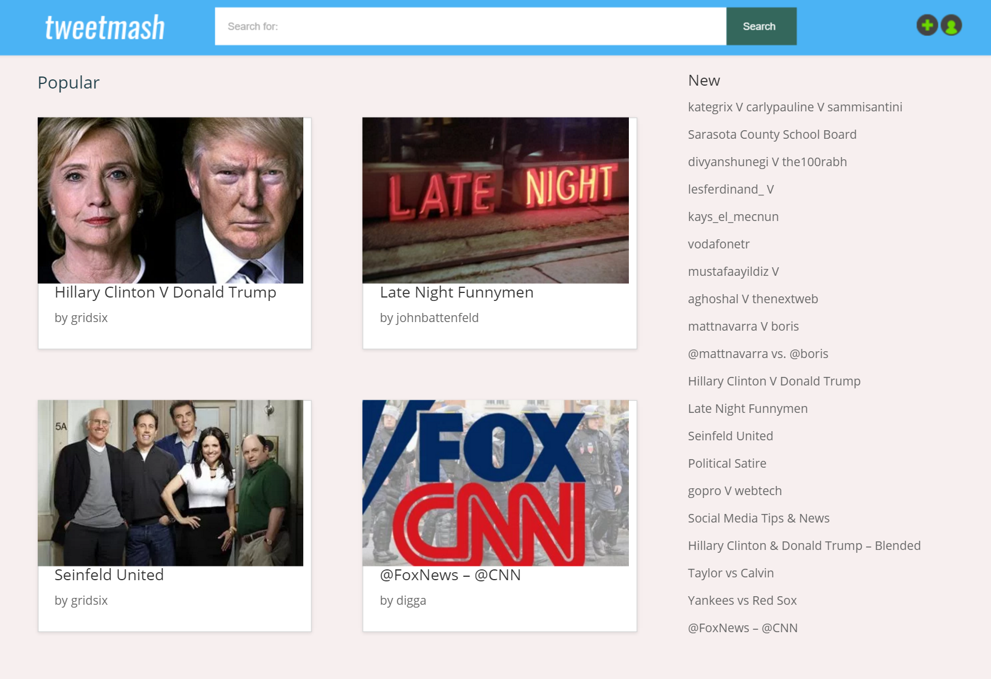Open gopro V webtech link
The height and width of the screenshot is (679, 991).
tap(735, 491)
